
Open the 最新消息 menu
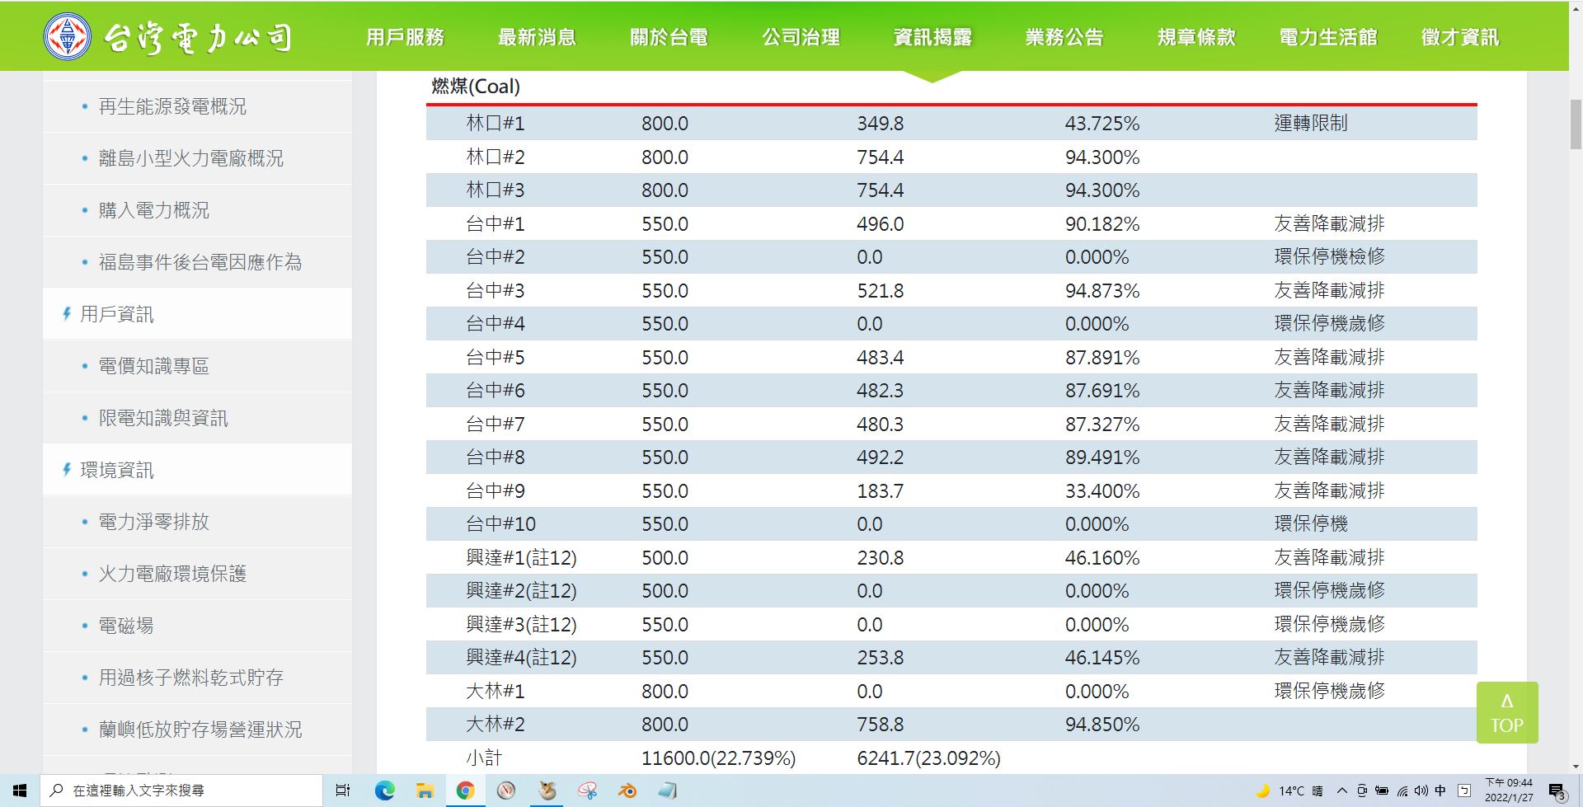point(537,37)
